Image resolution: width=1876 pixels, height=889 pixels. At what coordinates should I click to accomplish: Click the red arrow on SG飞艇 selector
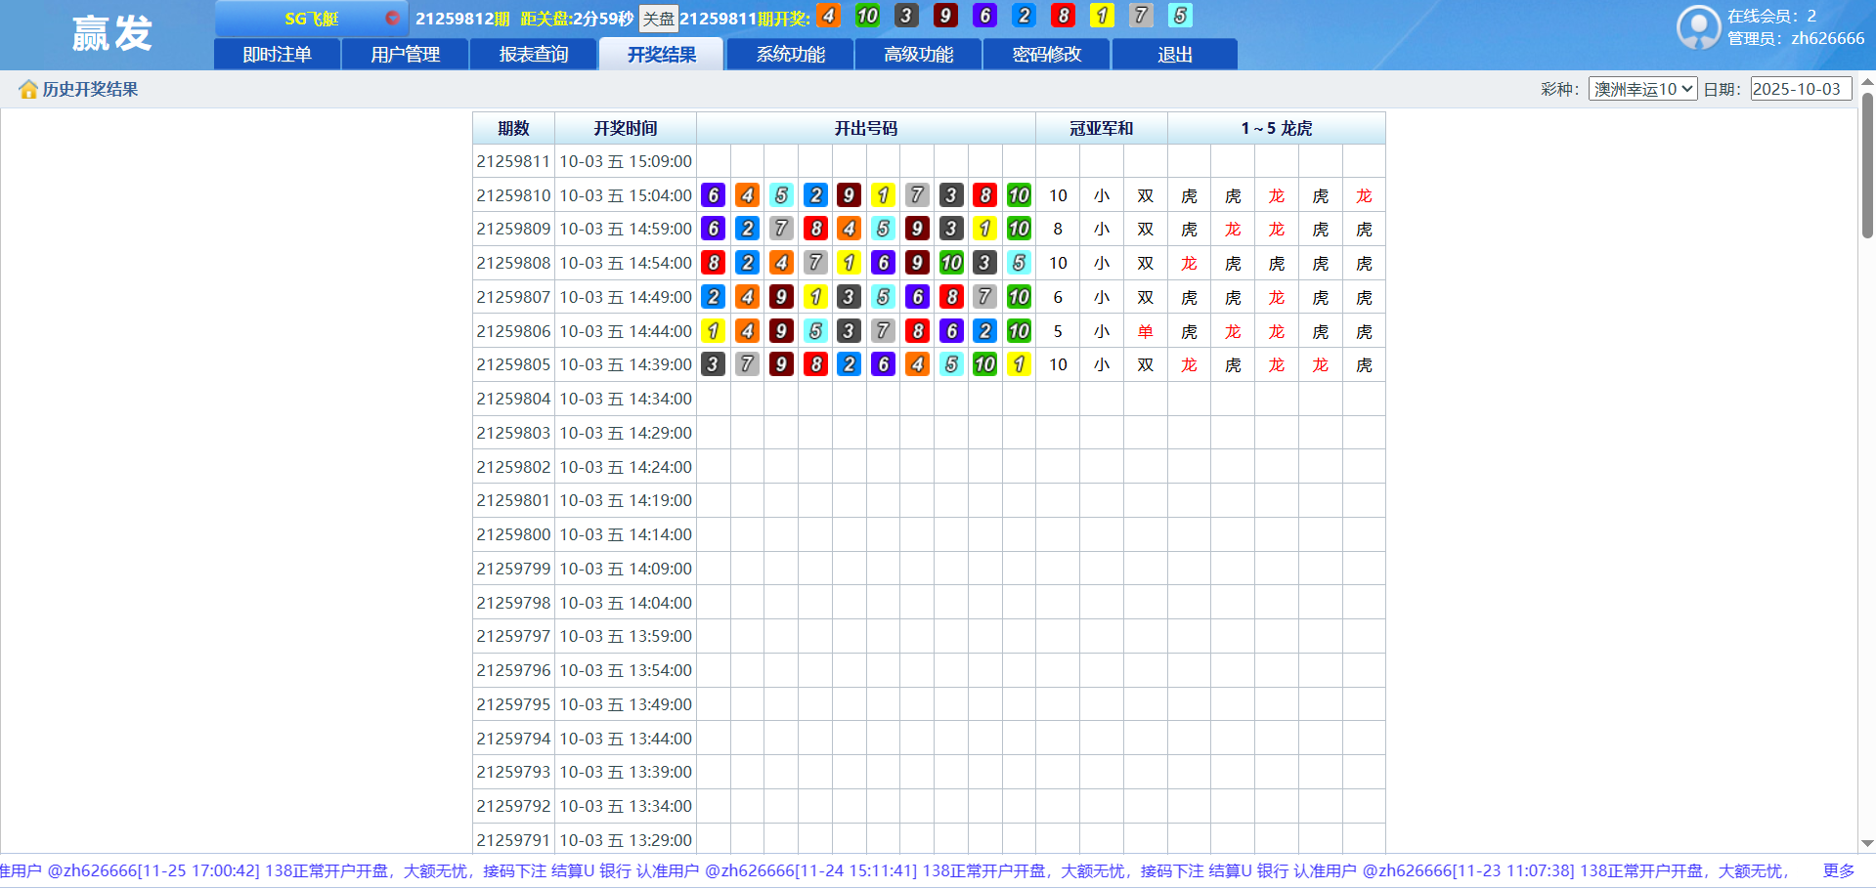[392, 19]
